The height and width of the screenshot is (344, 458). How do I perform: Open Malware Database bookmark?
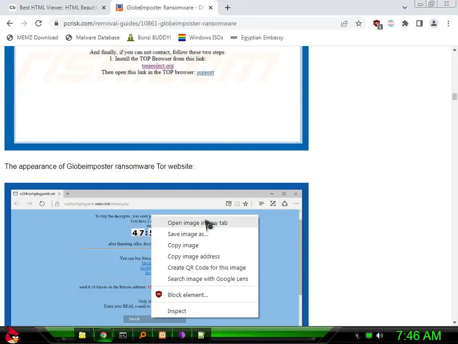coord(93,38)
